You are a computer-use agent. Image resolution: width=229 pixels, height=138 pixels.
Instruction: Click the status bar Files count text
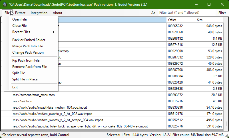pyautogui.click(x=184, y=135)
